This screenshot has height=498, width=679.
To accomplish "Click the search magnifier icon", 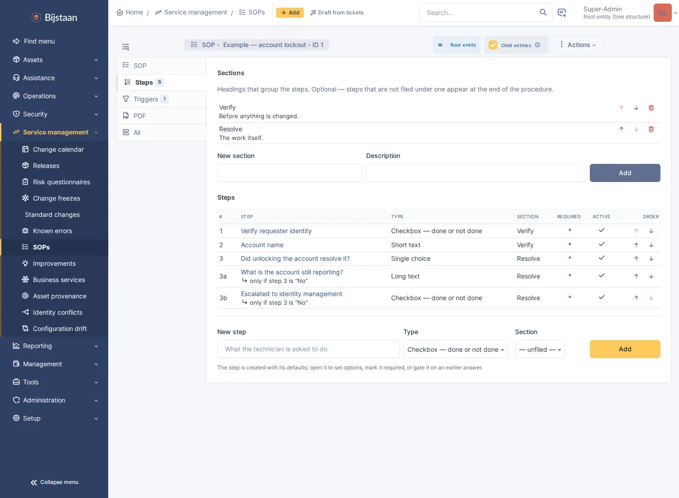I will click(x=543, y=13).
